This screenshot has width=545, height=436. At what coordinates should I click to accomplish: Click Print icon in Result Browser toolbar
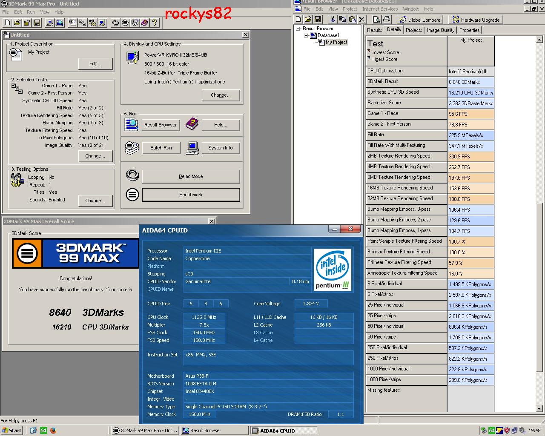coord(387,19)
